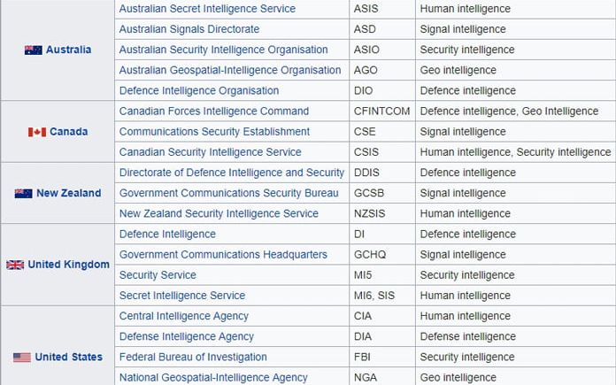Click the United Kingdom flag icon

(x=15, y=265)
